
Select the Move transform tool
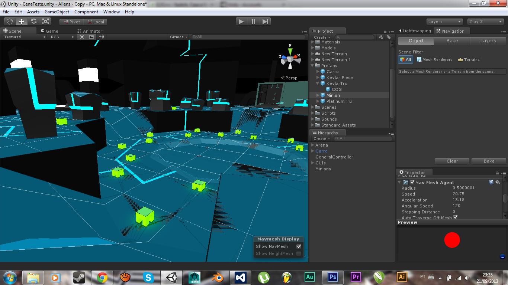(x=22, y=22)
